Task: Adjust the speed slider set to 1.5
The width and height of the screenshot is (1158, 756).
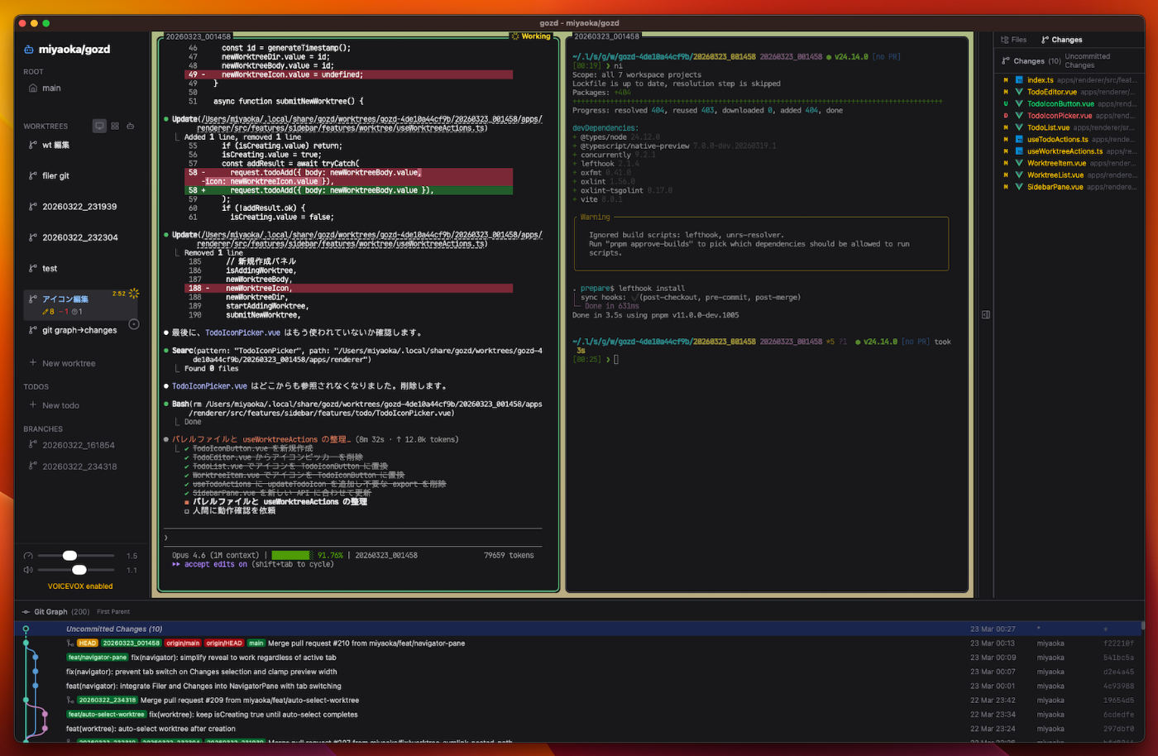Action: tap(76, 556)
